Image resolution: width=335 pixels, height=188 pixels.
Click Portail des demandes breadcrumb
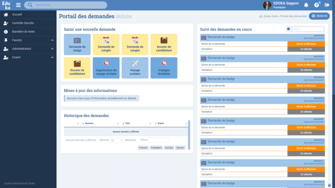click(293, 16)
